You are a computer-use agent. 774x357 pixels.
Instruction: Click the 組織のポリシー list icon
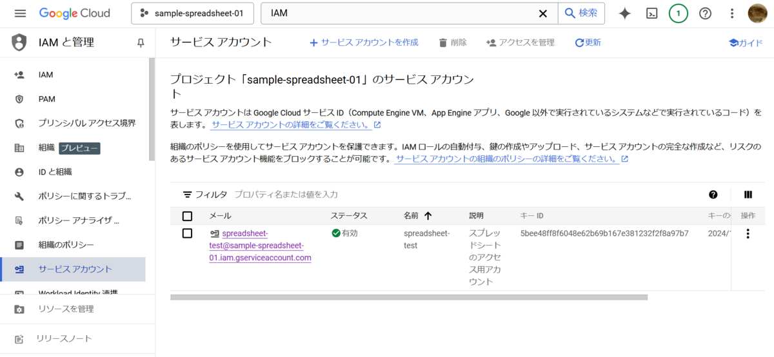pos(19,245)
